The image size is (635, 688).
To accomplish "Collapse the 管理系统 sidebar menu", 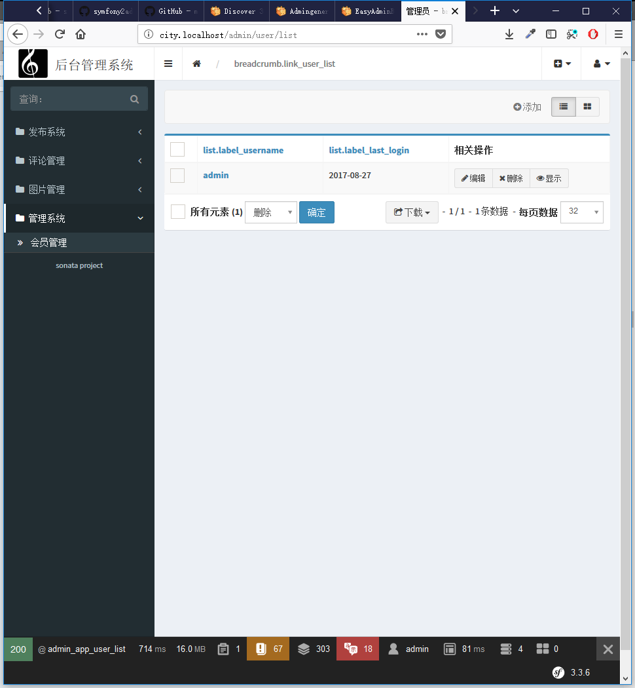I will [79, 218].
